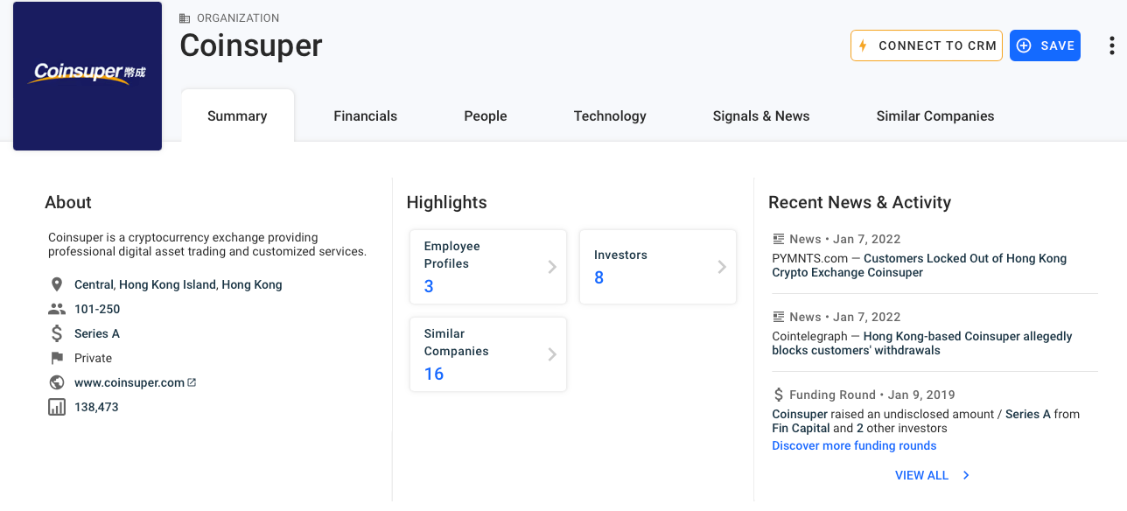Click the news icon for the PYMNTS.com article
This screenshot has width=1127, height=511.
[779, 239]
